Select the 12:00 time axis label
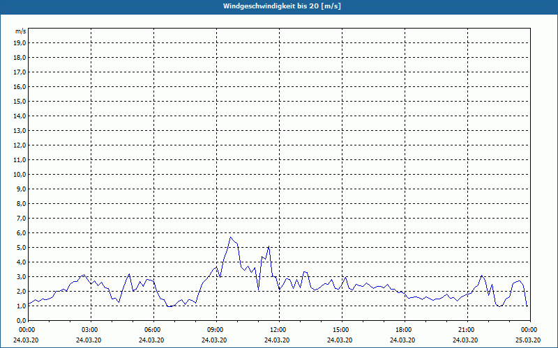This screenshot has width=558, height=348. 278,330
